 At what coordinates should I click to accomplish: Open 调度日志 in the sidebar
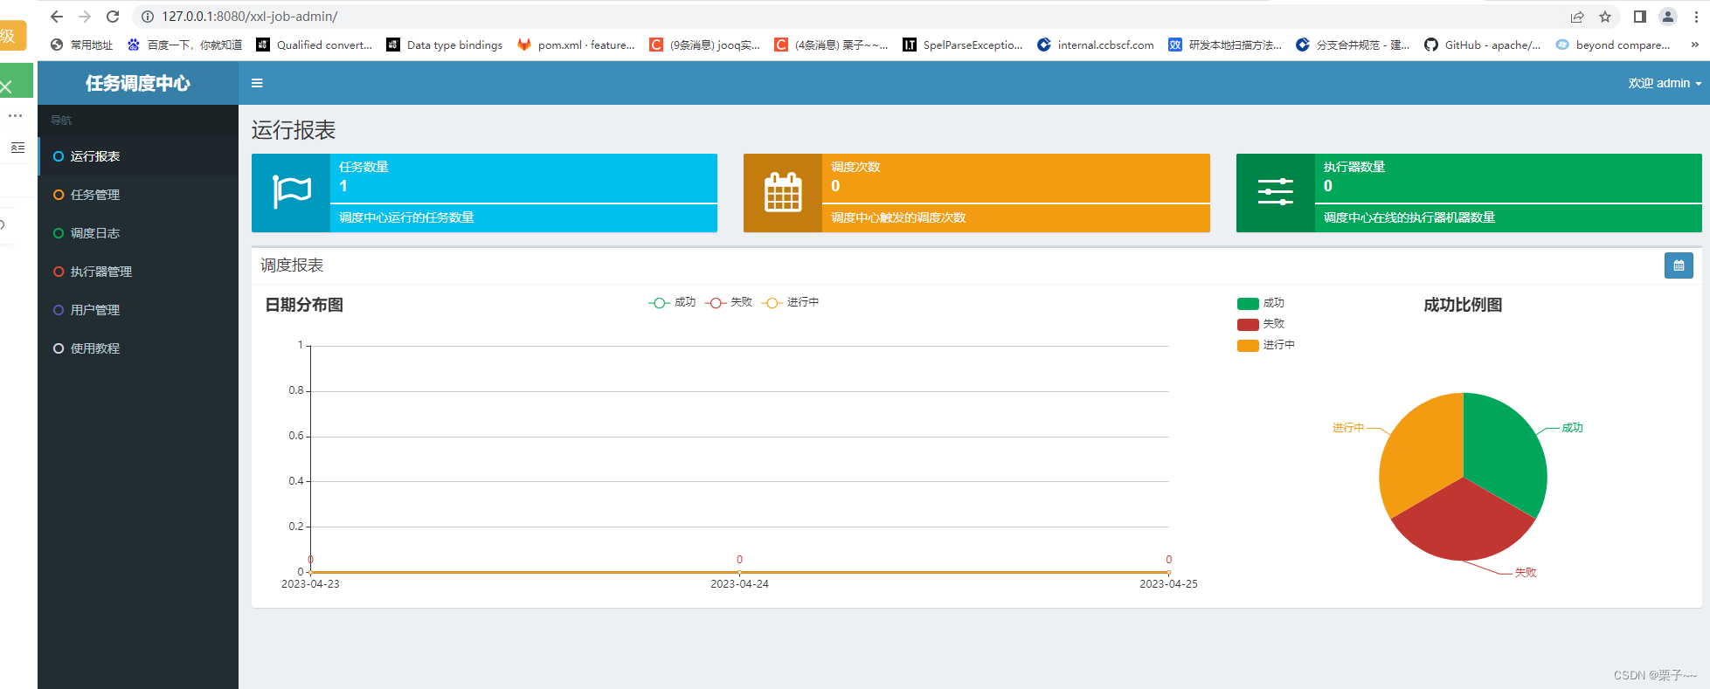coord(138,233)
